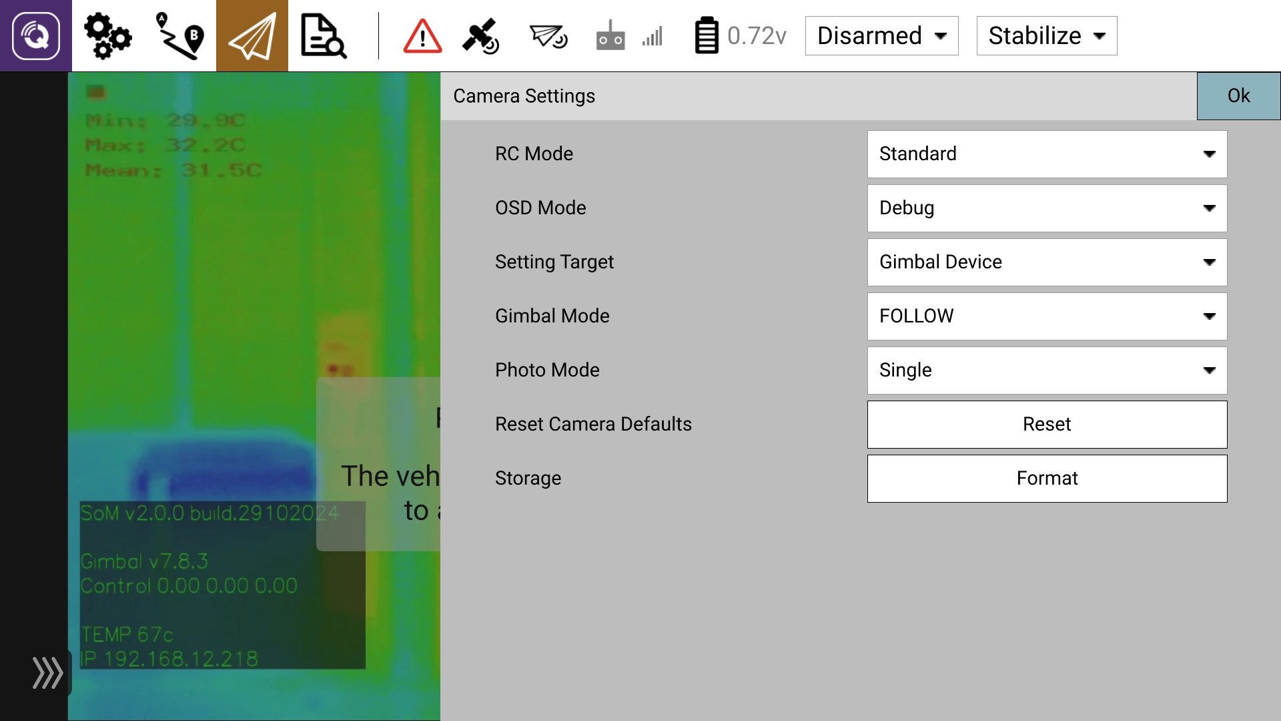
Task: Open vehicle setup gears icon
Action: [107, 36]
